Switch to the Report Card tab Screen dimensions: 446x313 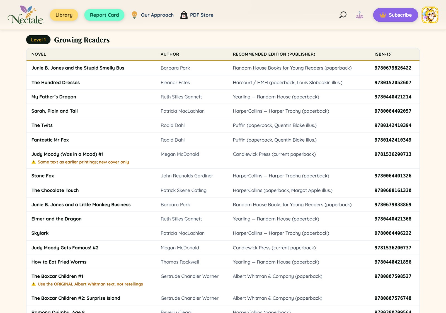[104, 15]
